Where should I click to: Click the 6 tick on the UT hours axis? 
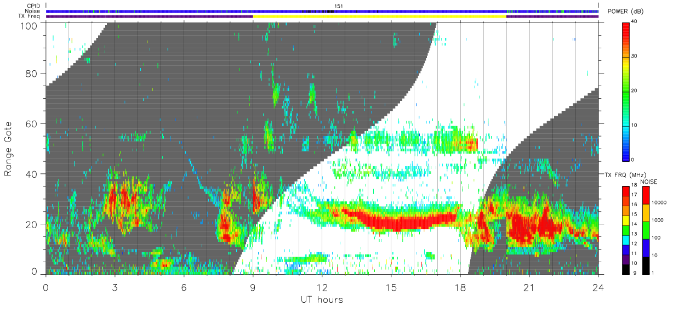click(x=184, y=287)
